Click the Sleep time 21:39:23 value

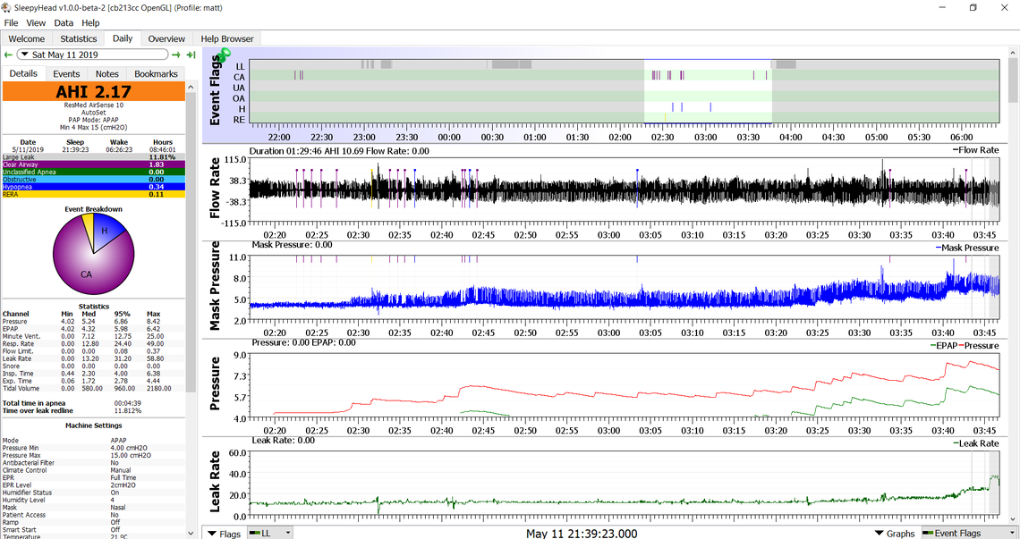pyautogui.click(x=75, y=149)
